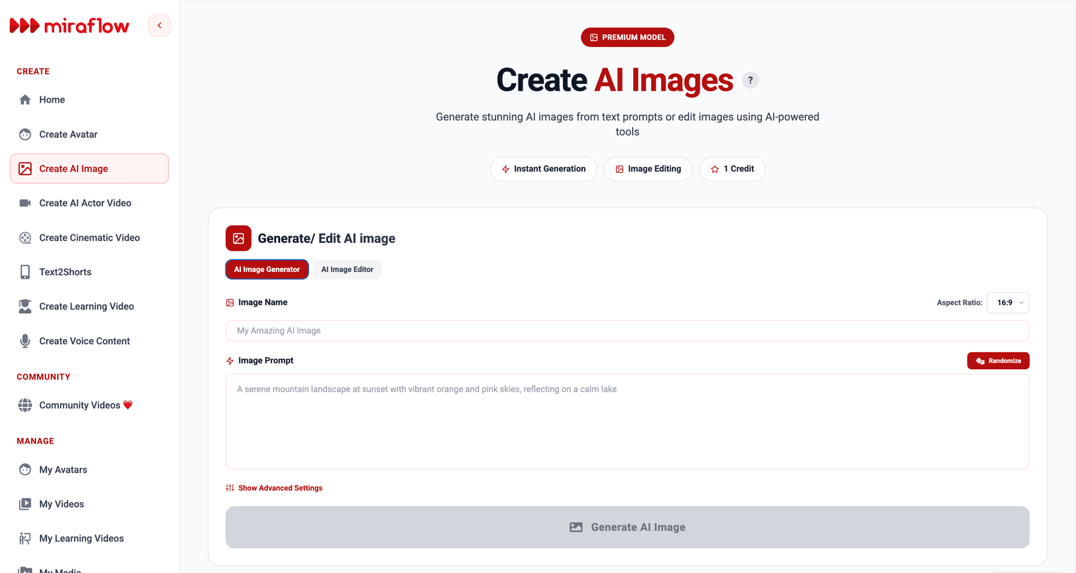The width and height of the screenshot is (1076, 573).
Task: Open the Create Avatar tool
Action: [68, 134]
